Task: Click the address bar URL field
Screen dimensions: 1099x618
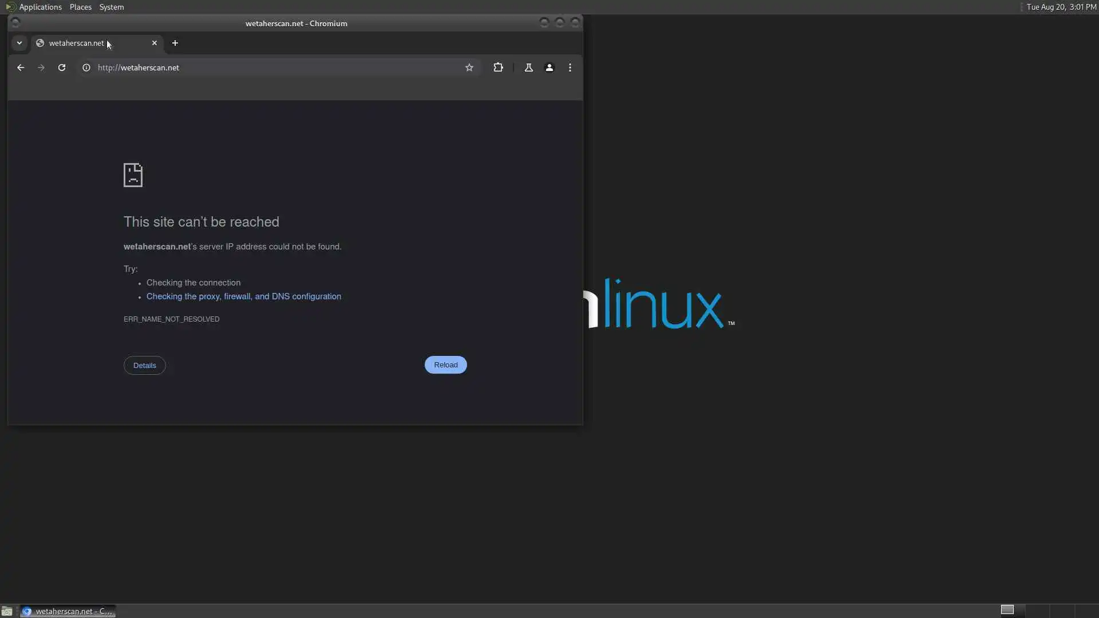Action: coord(275,68)
